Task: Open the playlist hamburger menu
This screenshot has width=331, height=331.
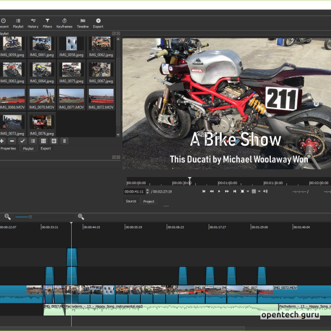Action: coord(64,141)
